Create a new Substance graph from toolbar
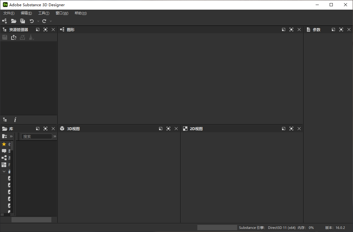The width and height of the screenshot is (353, 232). pos(4,21)
